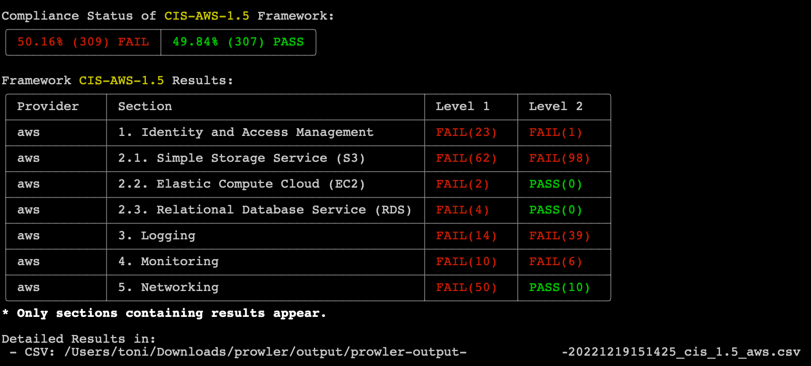Click the Level 1 column header

[x=462, y=106]
